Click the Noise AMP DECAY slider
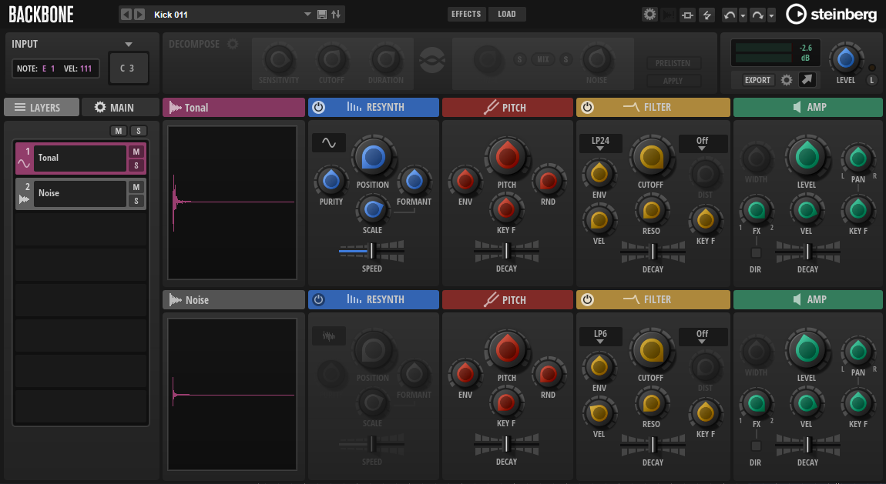The image size is (886, 484). 807,445
